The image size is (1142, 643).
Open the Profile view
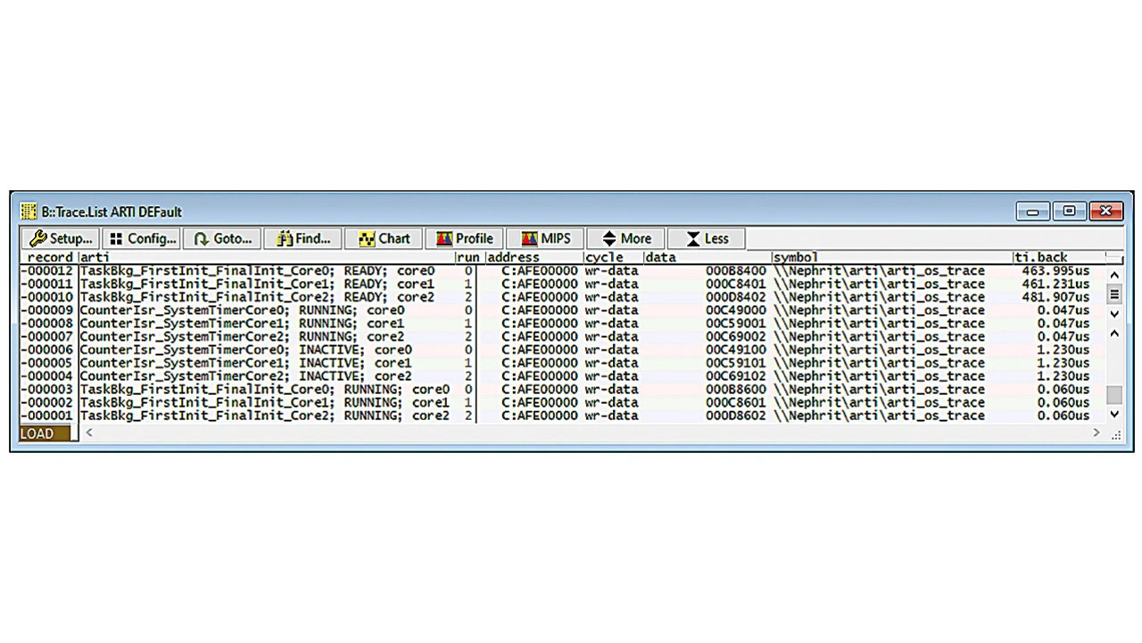coord(465,239)
